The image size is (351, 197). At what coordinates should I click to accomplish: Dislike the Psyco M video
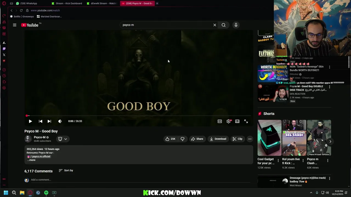182,139
